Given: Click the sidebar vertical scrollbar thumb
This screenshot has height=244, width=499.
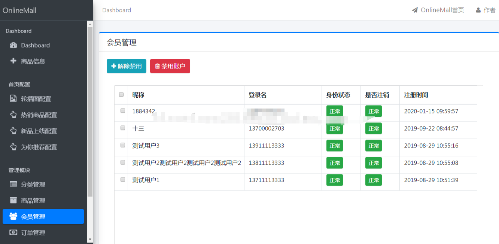Looking at the screenshot, I should [90, 112].
